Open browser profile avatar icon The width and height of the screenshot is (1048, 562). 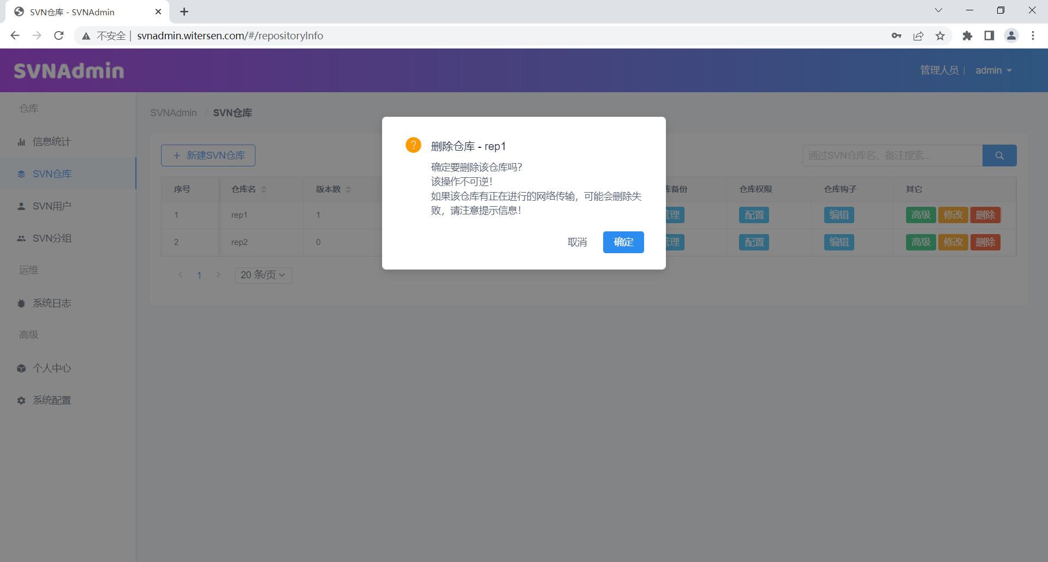point(1011,35)
